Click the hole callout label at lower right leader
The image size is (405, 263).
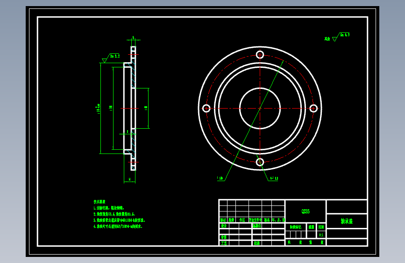point(274,178)
